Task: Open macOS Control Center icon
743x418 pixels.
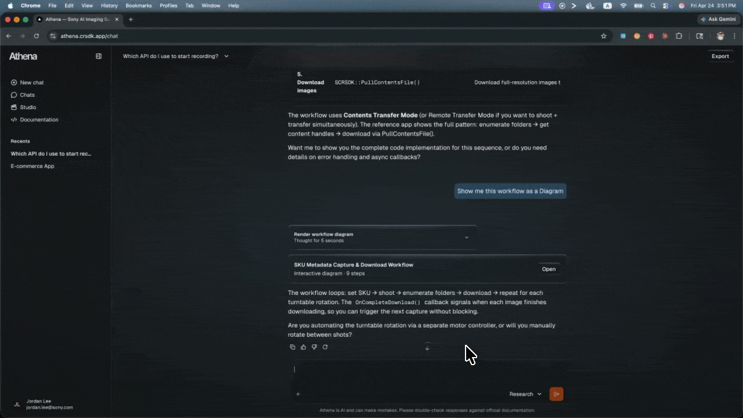Action: [x=666, y=5]
